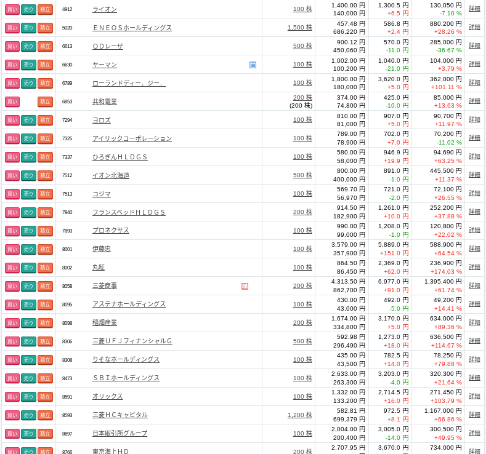Screen dimensions: 486x454
Task: Select the 4,313.50 円 acquisition price
Action: (348, 282)
